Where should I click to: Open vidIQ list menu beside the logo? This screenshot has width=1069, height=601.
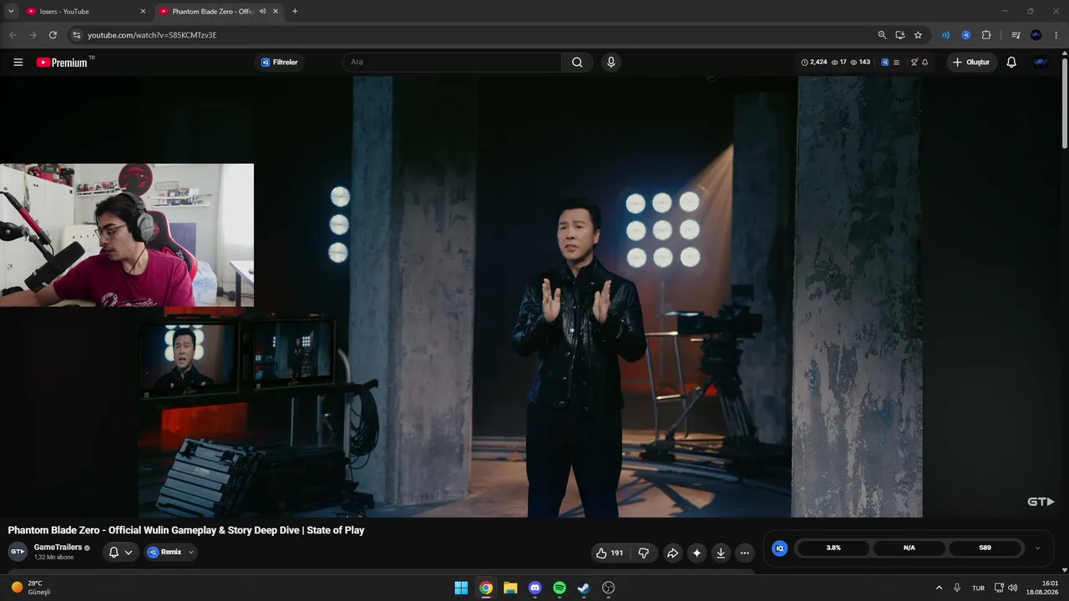pyautogui.click(x=896, y=63)
